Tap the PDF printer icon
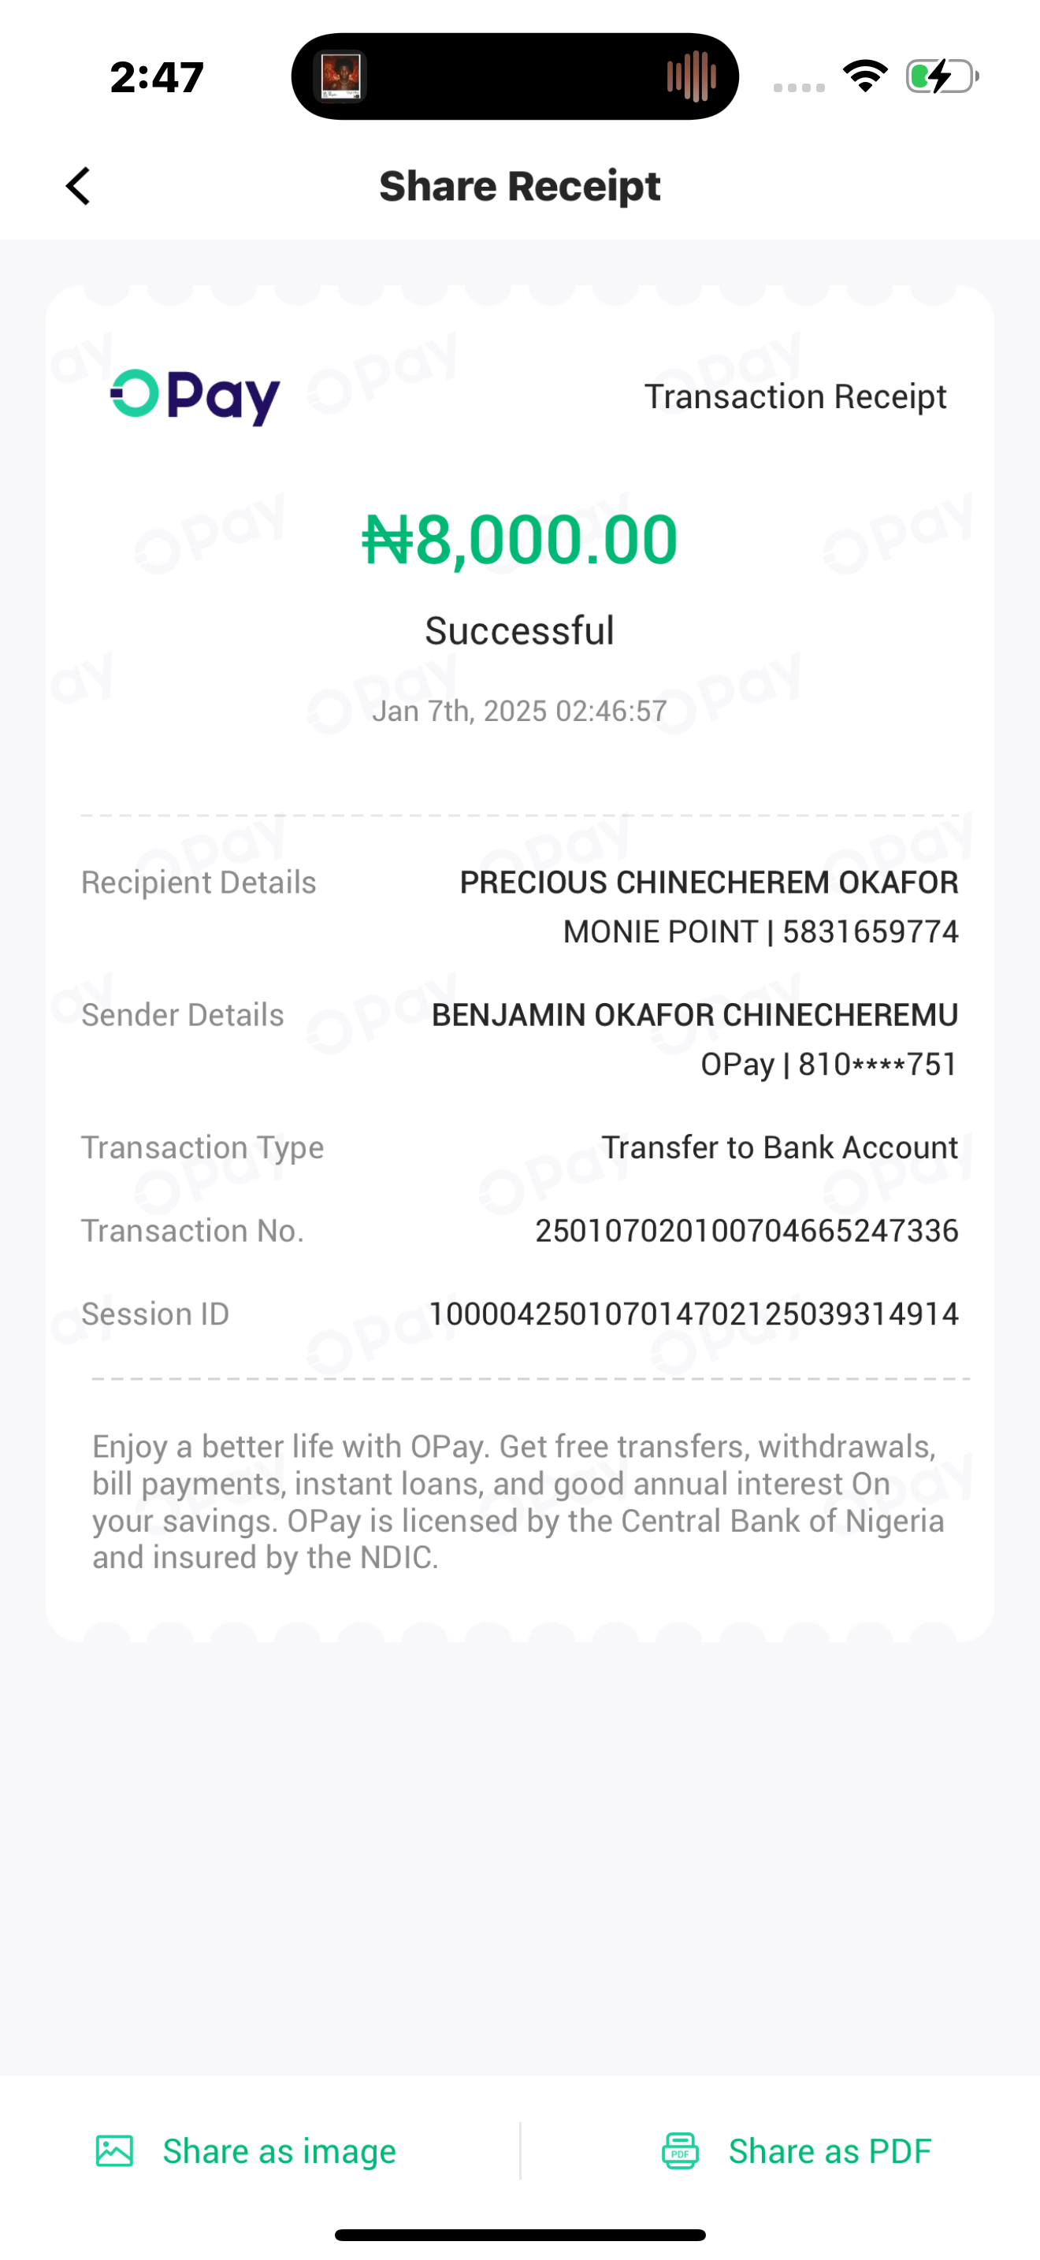The width and height of the screenshot is (1040, 2260). pos(680,2151)
